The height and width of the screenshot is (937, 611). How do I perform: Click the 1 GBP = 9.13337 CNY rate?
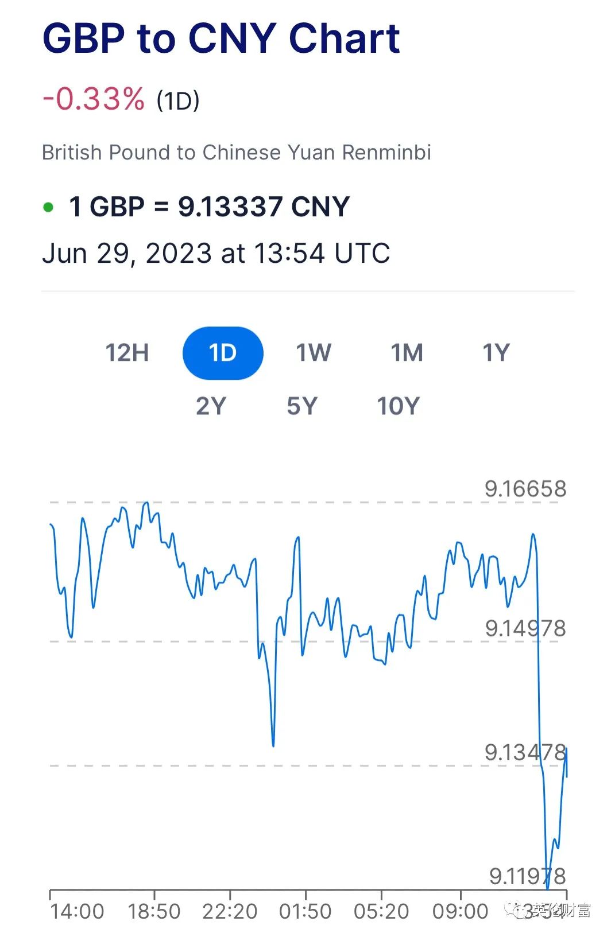[x=210, y=207]
